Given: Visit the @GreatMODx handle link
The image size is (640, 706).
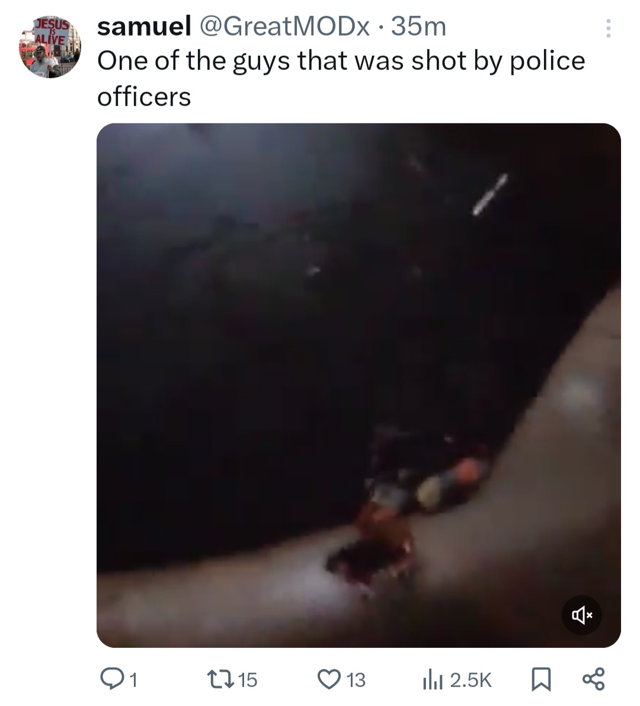Looking at the screenshot, I should 284,27.
